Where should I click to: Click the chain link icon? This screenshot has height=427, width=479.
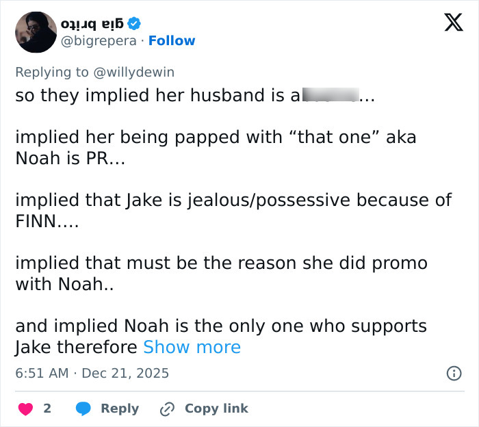click(167, 409)
